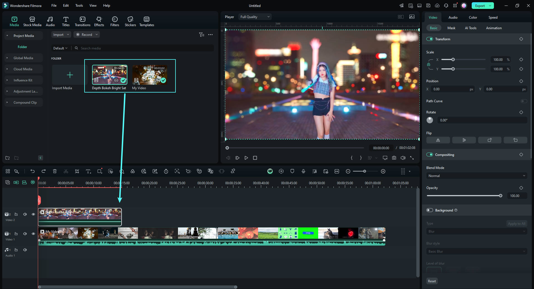Take a snapshot with the camera icon
Screen dimensions: 534x289
[x=394, y=158]
